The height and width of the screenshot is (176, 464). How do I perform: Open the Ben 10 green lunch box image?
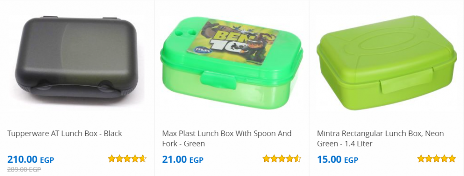coord(232,63)
